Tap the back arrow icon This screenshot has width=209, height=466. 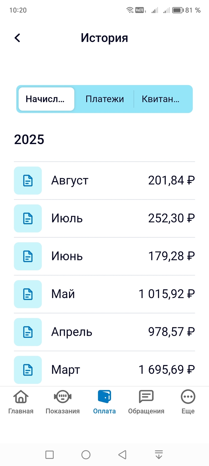(17, 38)
